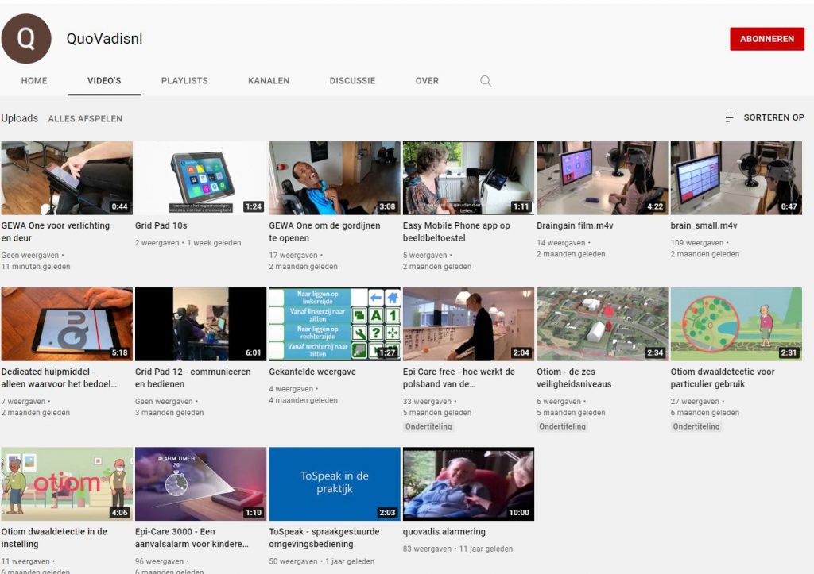Open Otiom de zes veiligheidsniveaus thumbnail

(x=603, y=324)
